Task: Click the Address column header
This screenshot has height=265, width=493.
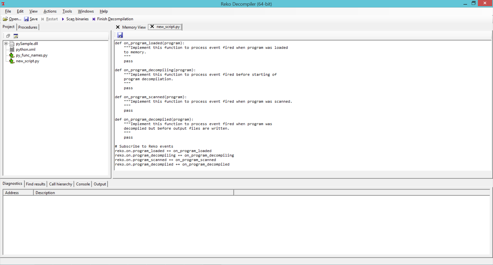Action: coord(18,193)
